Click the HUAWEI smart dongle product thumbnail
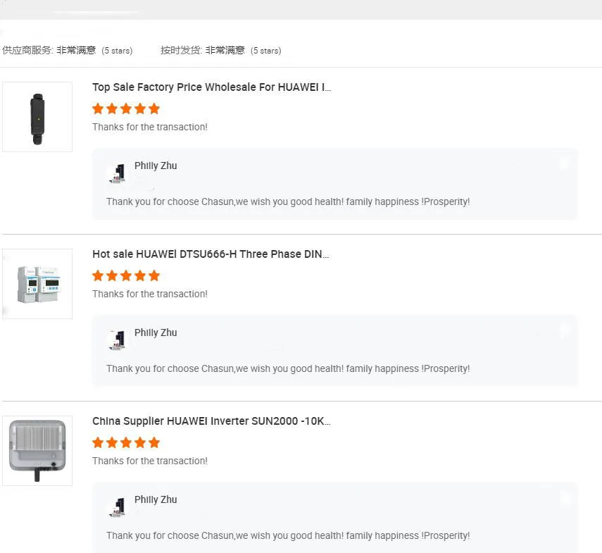Image resolution: width=602 pixels, height=553 pixels. [37, 117]
